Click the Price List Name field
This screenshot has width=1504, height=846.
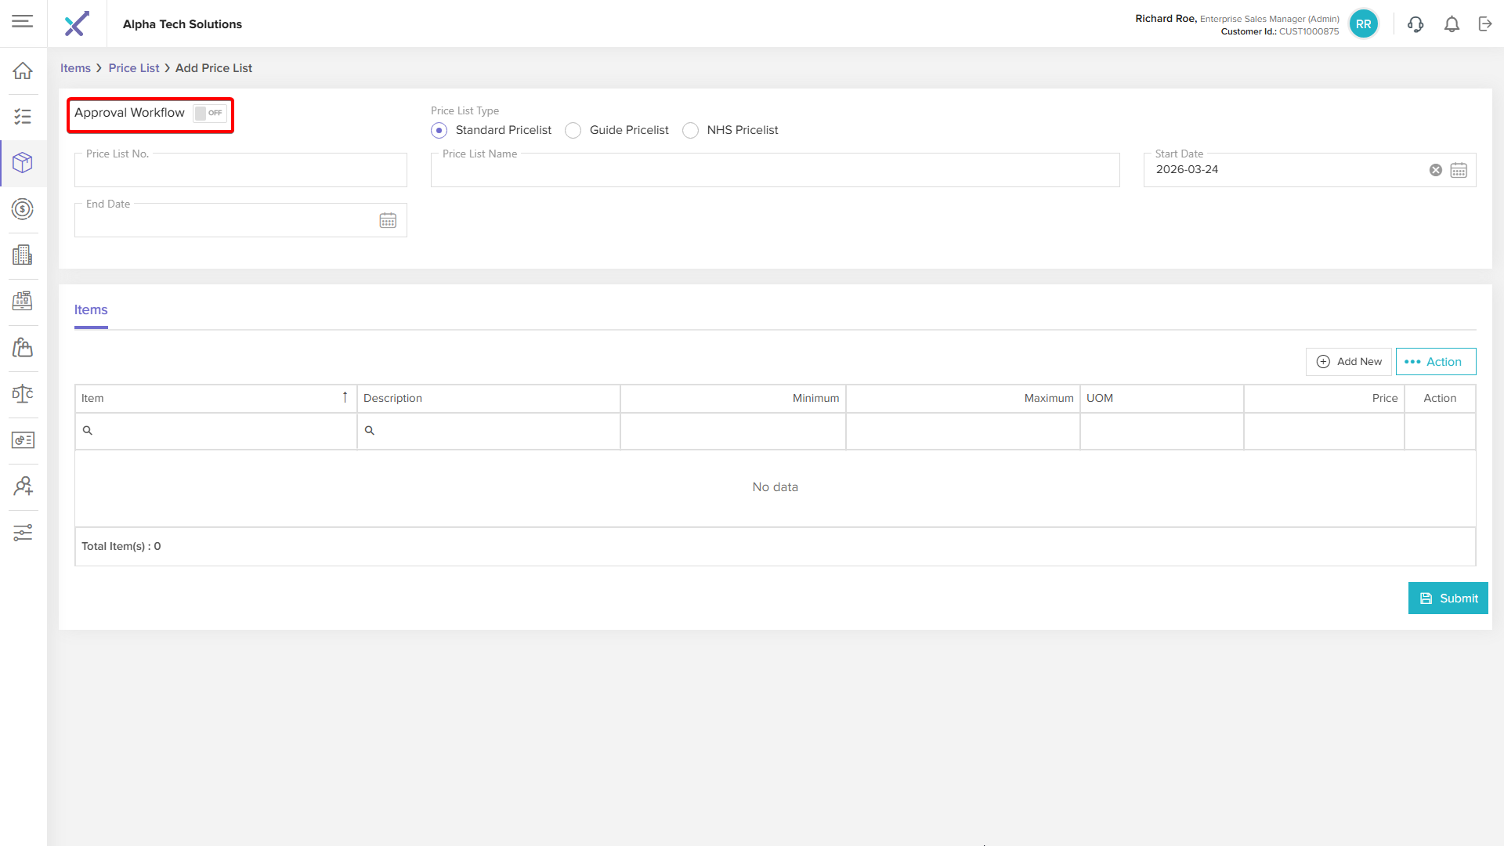tap(775, 171)
